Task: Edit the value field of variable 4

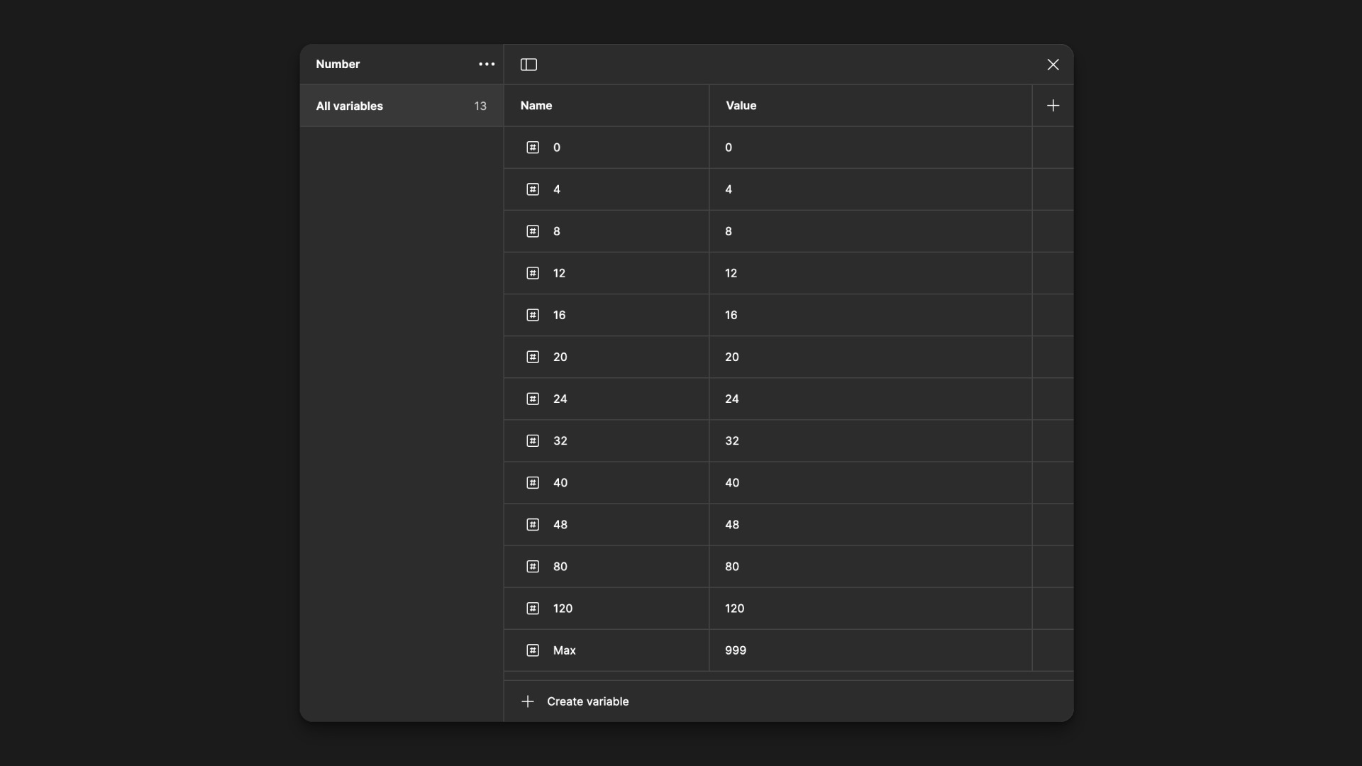Action: (x=870, y=189)
